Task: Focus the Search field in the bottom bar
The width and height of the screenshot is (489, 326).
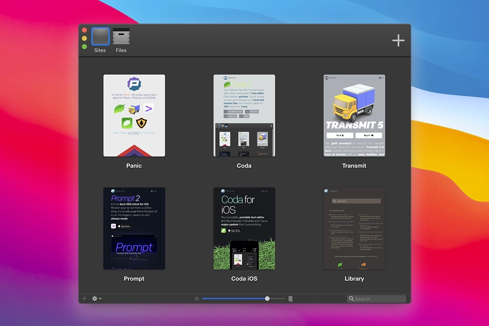Action: pos(379,299)
